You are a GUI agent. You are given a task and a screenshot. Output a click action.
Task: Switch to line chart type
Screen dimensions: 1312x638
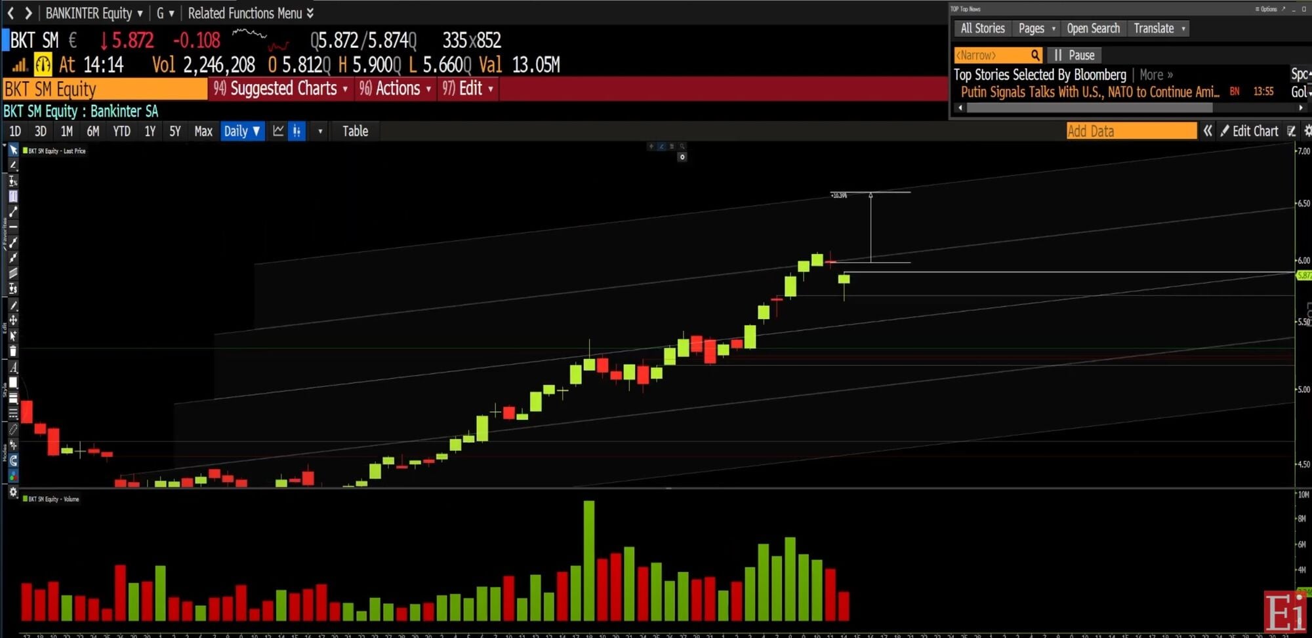[278, 131]
